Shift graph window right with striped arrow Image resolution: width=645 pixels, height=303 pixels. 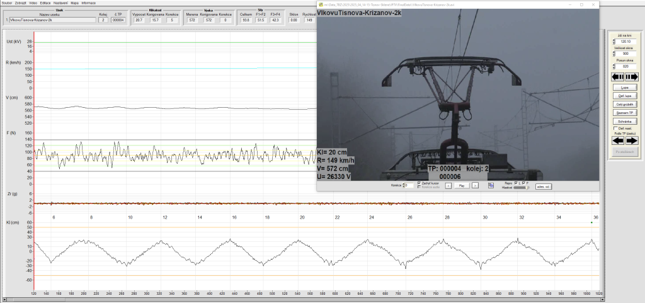(632, 77)
